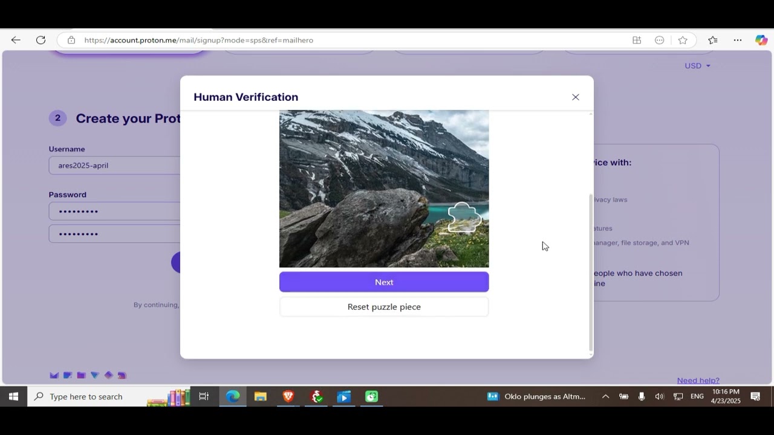The height and width of the screenshot is (435, 774).
Task: Open File Explorer from taskbar
Action: [261, 397]
